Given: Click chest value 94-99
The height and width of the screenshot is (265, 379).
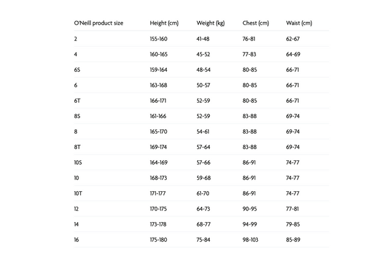Looking at the screenshot, I should [250, 224].
